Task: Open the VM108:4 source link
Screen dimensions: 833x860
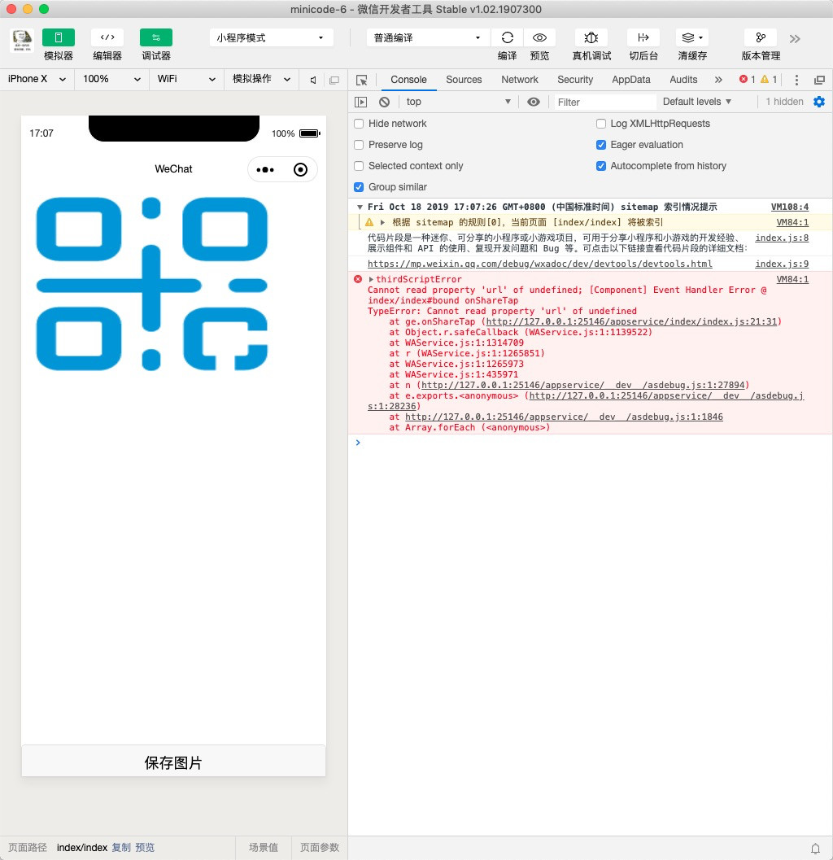Action: [790, 207]
